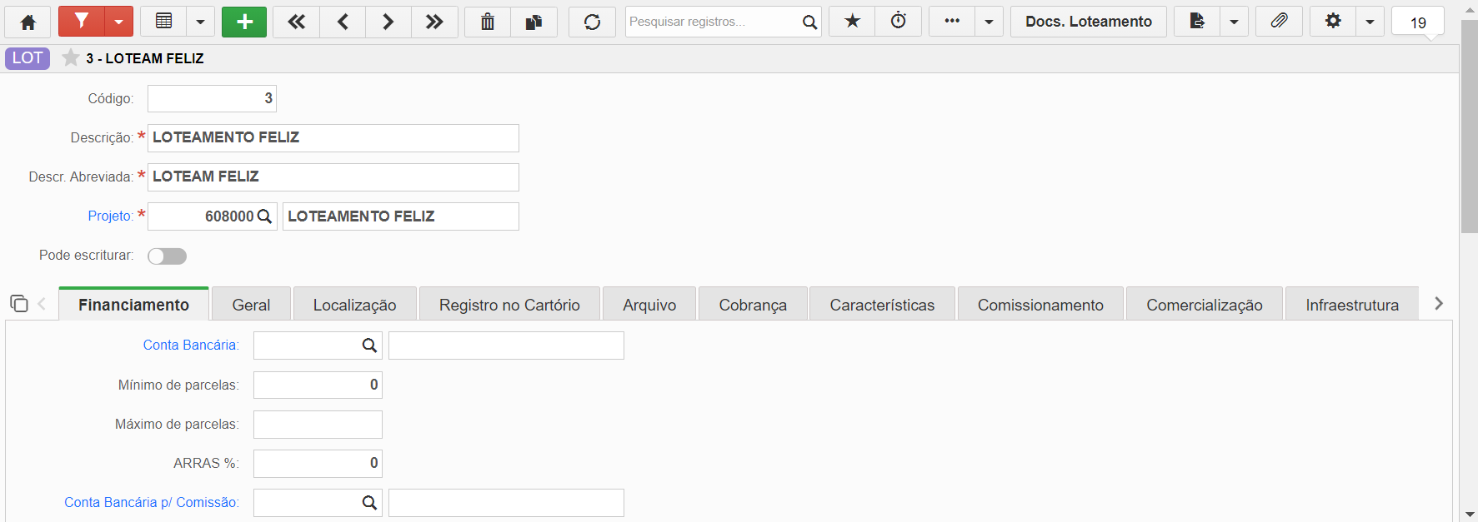Click the Pesquisar registros search field
1478x522 pixels.
tap(713, 22)
